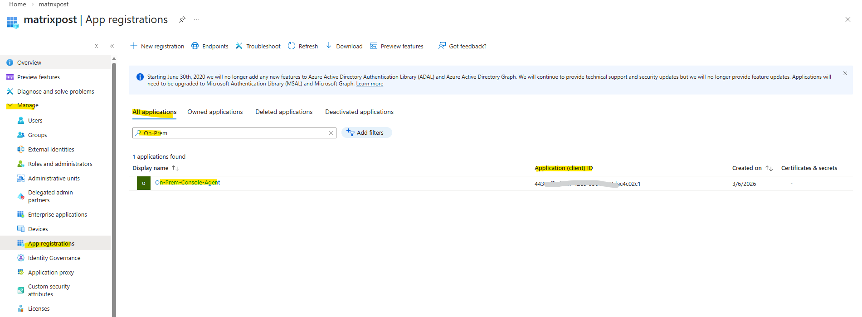
Task: Open the more options ellipsis
Action: pos(197,19)
